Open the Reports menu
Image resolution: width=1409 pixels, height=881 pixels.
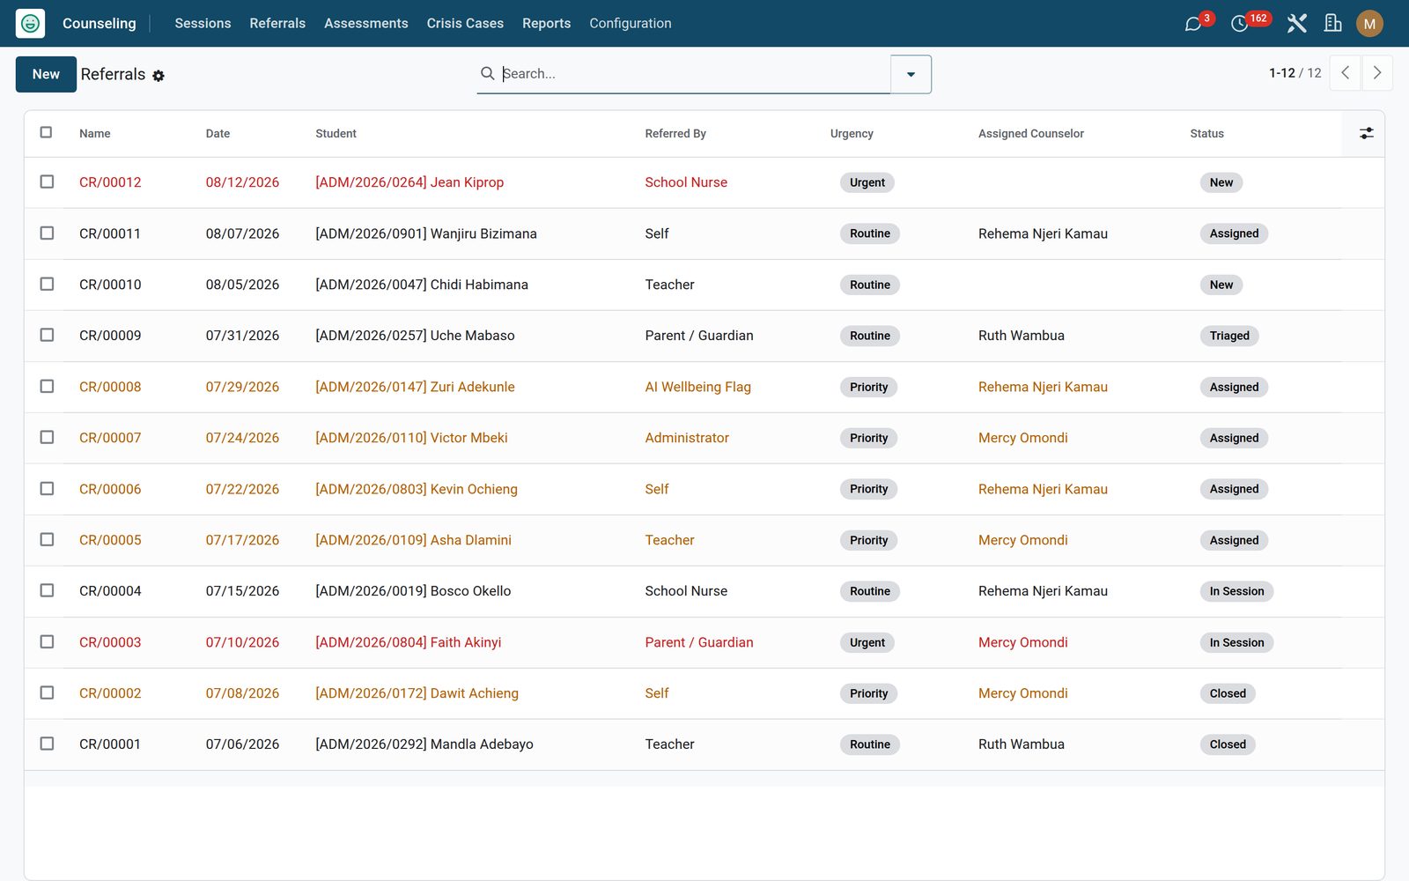pyautogui.click(x=546, y=24)
